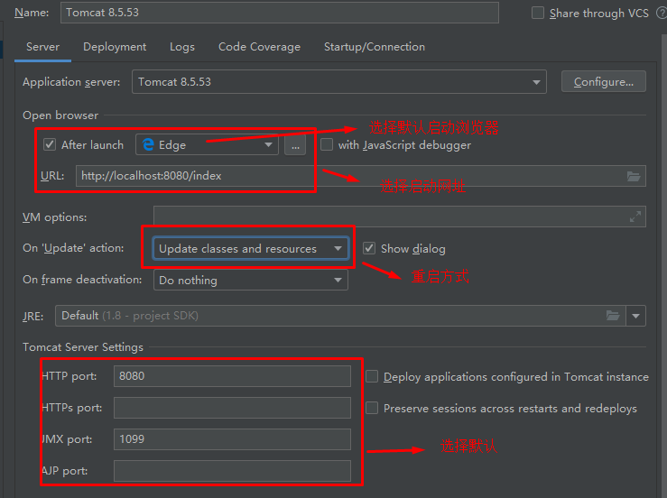The height and width of the screenshot is (498, 667).
Task: Switch to the Server tab
Action: [43, 47]
